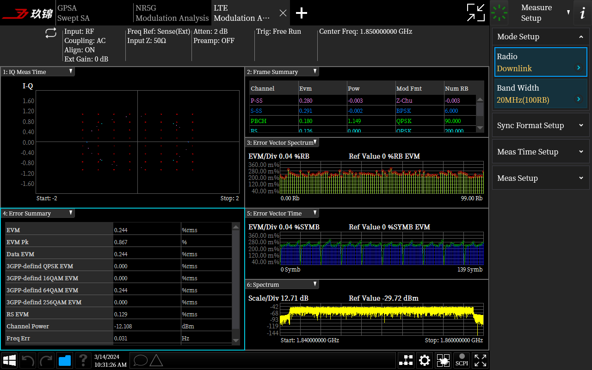Click the Error Summary scrollbar down arrow
592x370 pixels.
point(236,341)
